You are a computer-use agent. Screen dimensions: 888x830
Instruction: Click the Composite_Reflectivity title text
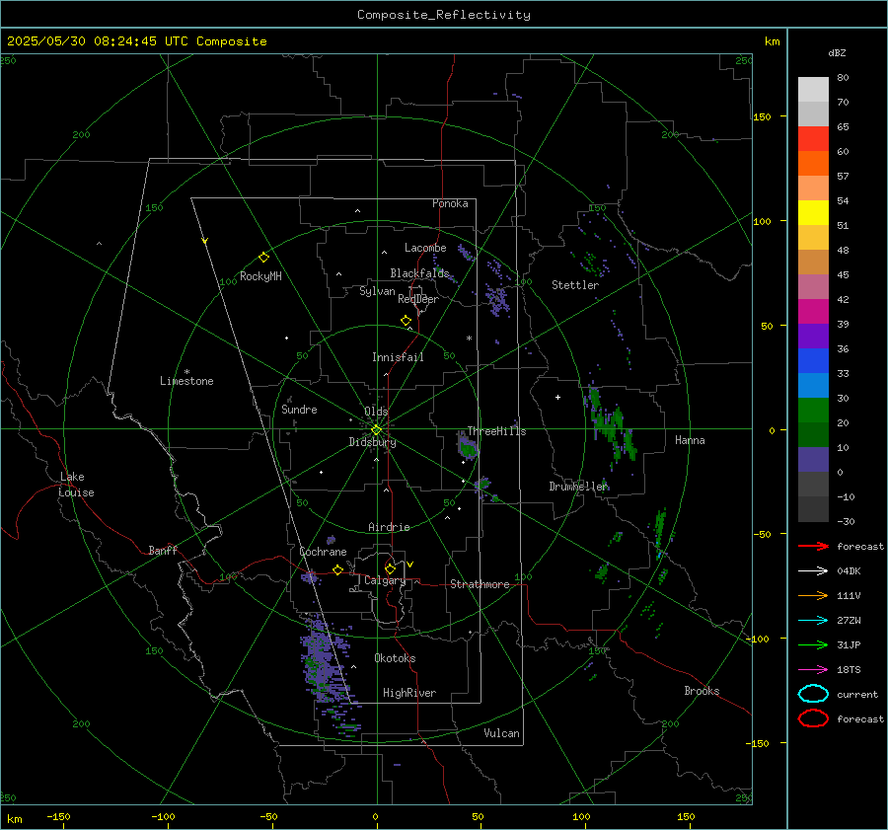click(444, 15)
